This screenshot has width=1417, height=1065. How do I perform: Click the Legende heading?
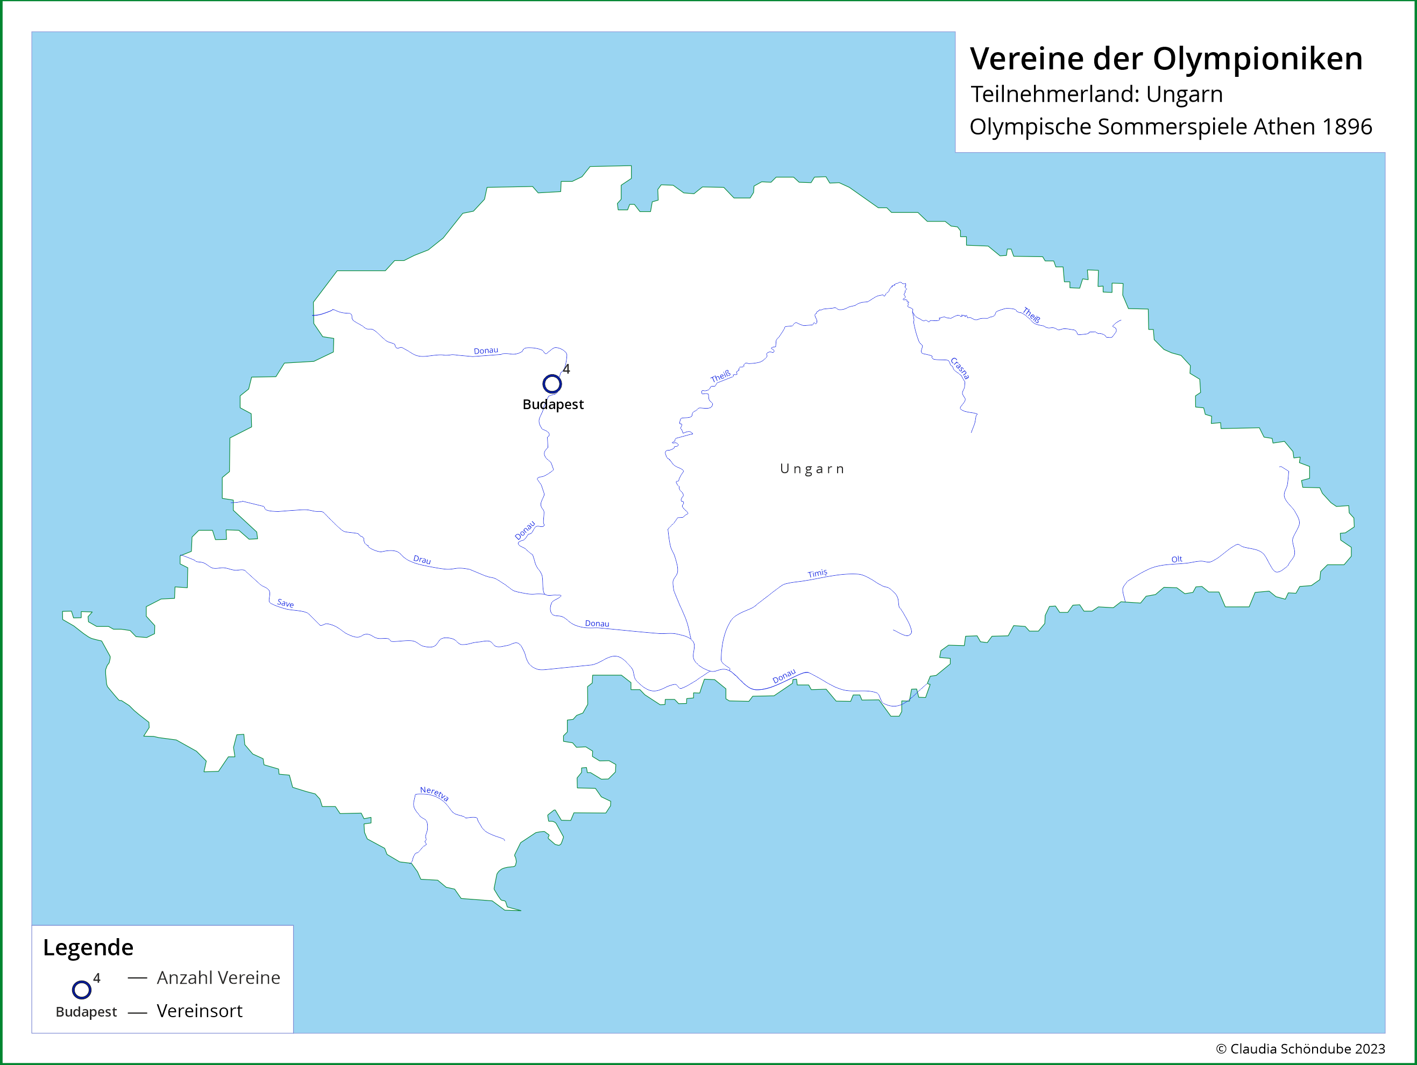(x=88, y=947)
